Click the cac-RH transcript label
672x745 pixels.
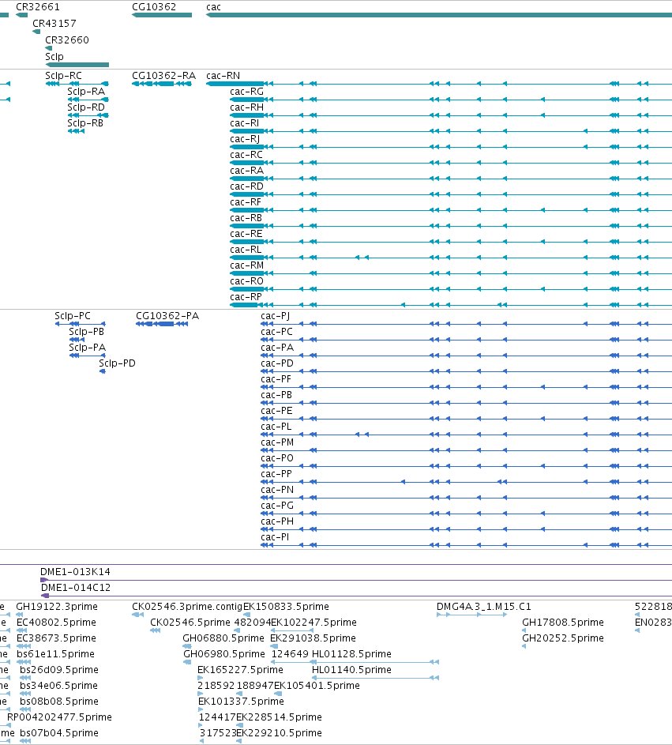tap(246, 107)
